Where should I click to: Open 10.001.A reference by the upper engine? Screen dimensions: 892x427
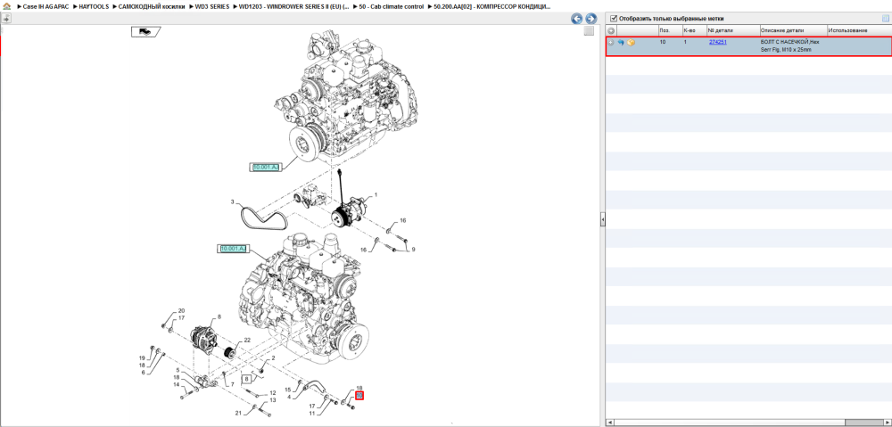pos(265,168)
